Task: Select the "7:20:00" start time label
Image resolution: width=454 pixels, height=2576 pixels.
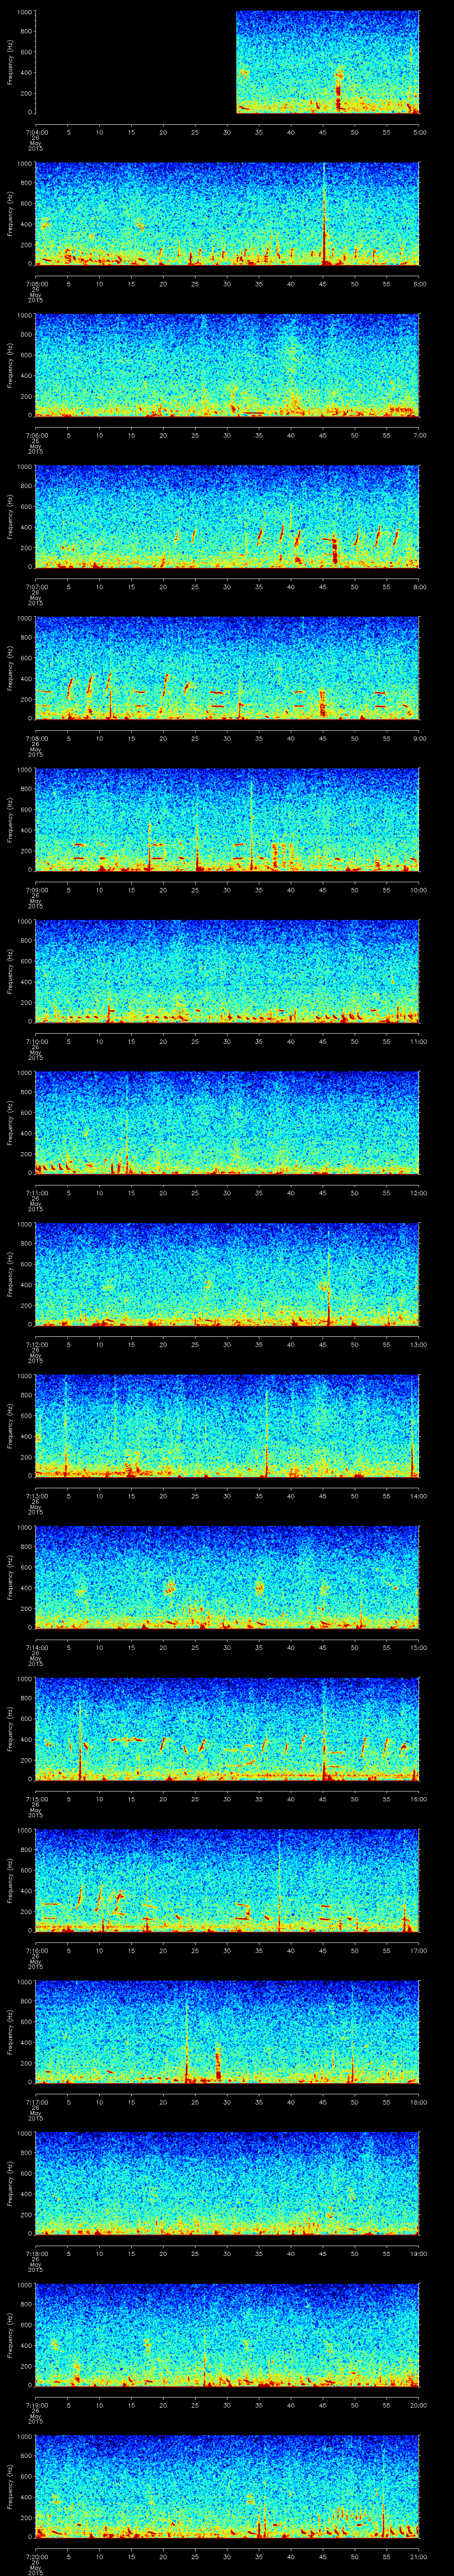Action: click(36, 2556)
